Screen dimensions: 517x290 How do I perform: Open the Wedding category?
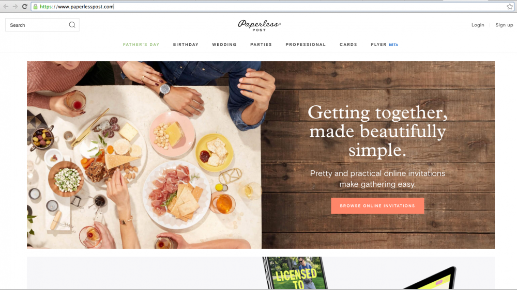tap(224, 44)
